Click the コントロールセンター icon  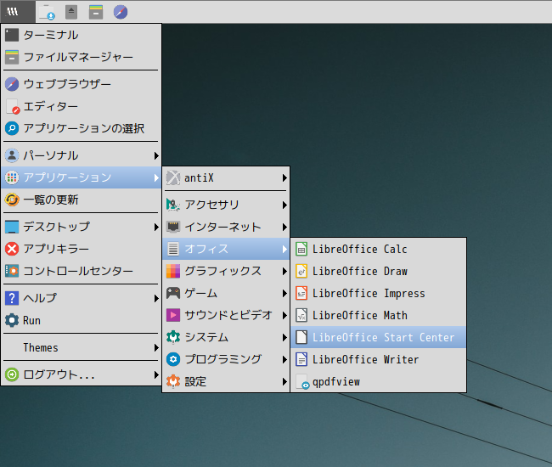(x=12, y=271)
